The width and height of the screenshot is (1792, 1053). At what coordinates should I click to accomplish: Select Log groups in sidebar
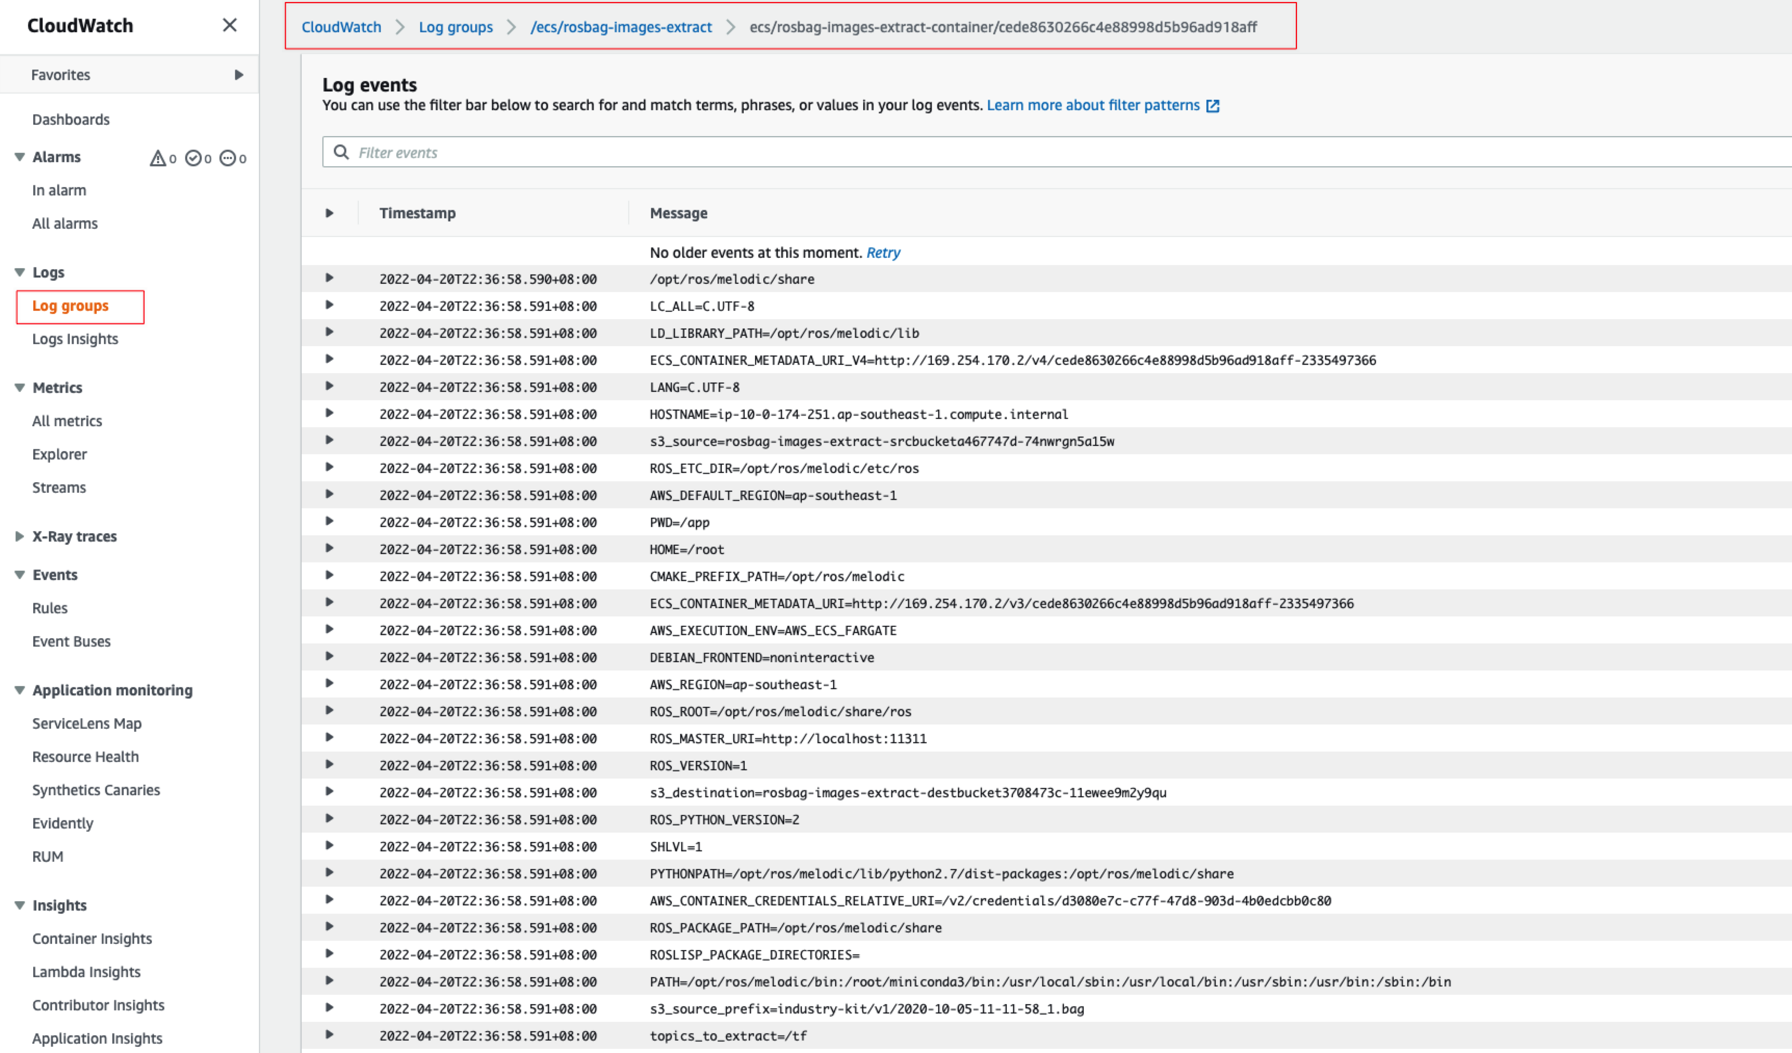tap(70, 306)
